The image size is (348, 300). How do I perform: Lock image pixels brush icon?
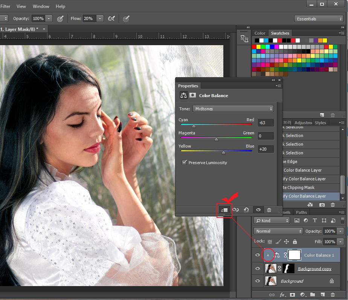pos(278,241)
